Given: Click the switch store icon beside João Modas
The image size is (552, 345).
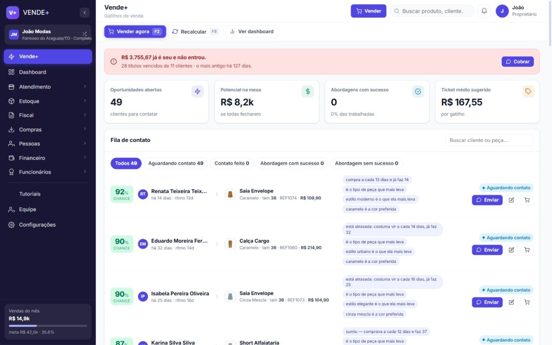Looking at the screenshot, I should [x=85, y=34].
